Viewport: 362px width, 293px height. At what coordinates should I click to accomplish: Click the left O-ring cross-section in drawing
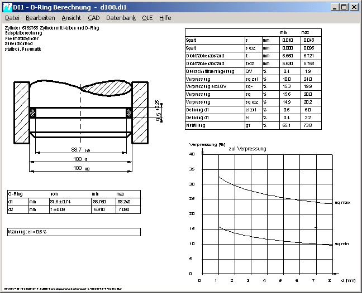[x=33, y=113]
